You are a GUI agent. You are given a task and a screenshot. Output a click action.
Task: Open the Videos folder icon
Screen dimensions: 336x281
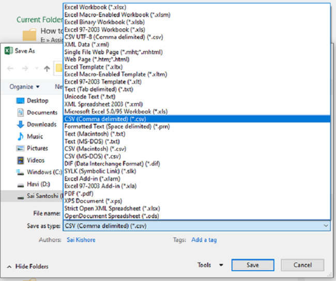20,160
